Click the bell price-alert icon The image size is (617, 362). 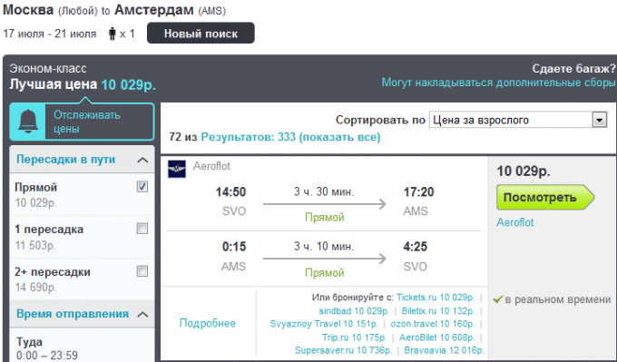[x=28, y=122]
